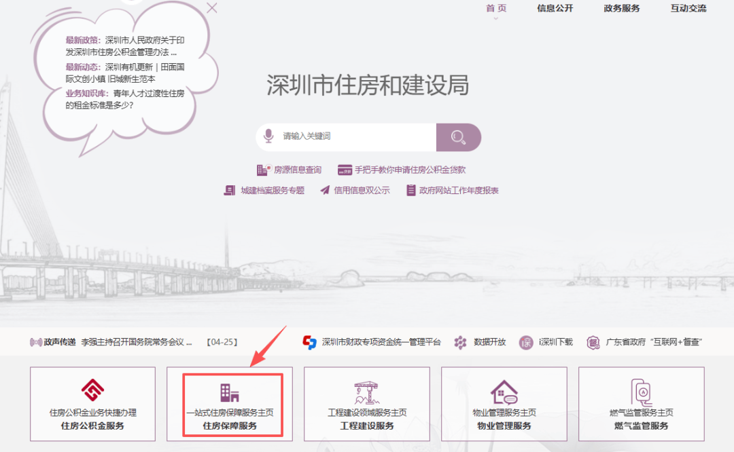Click the construction crane icon
The image size is (734, 452).
pos(367,393)
